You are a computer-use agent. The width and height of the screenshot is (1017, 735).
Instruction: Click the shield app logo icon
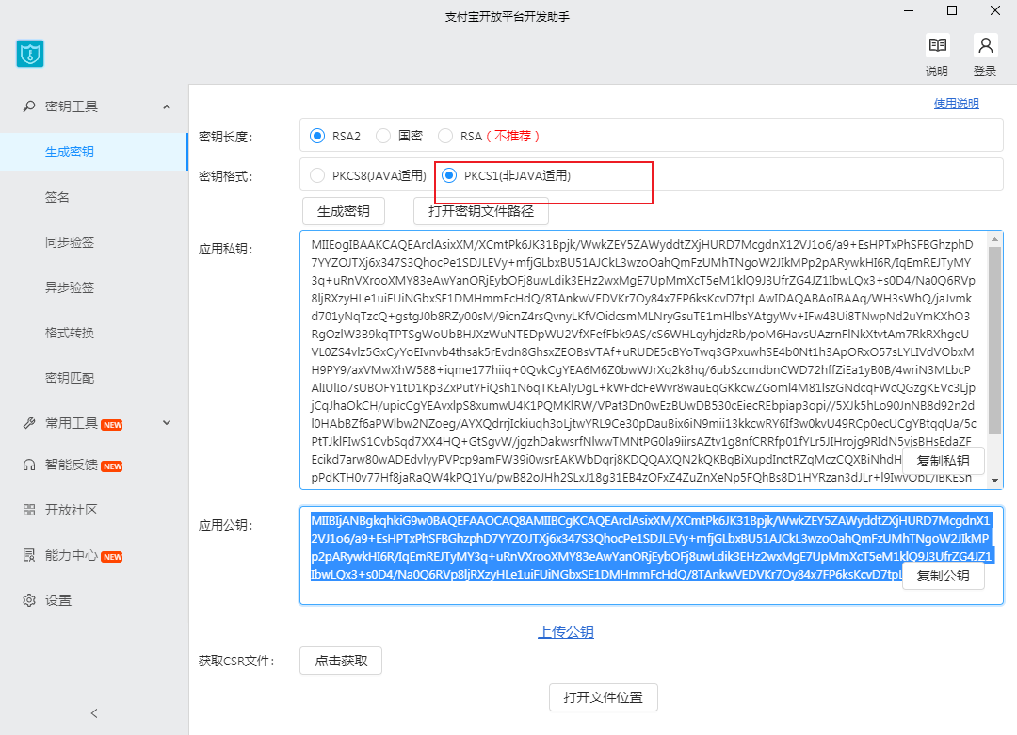(x=30, y=54)
